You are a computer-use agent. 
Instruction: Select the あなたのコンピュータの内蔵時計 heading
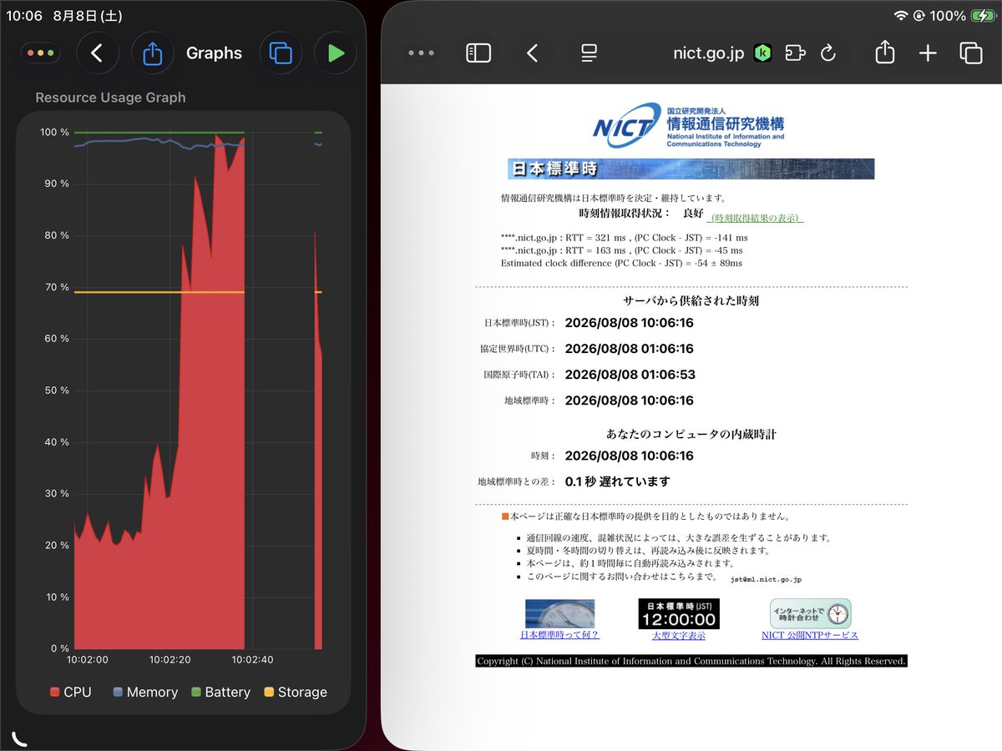[691, 434]
